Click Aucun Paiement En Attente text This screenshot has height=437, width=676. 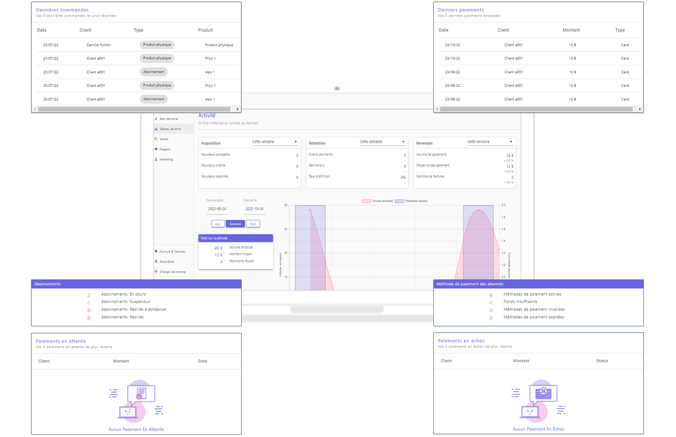136,430
